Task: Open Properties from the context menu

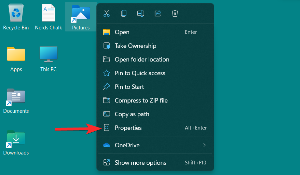Action: (155, 128)
